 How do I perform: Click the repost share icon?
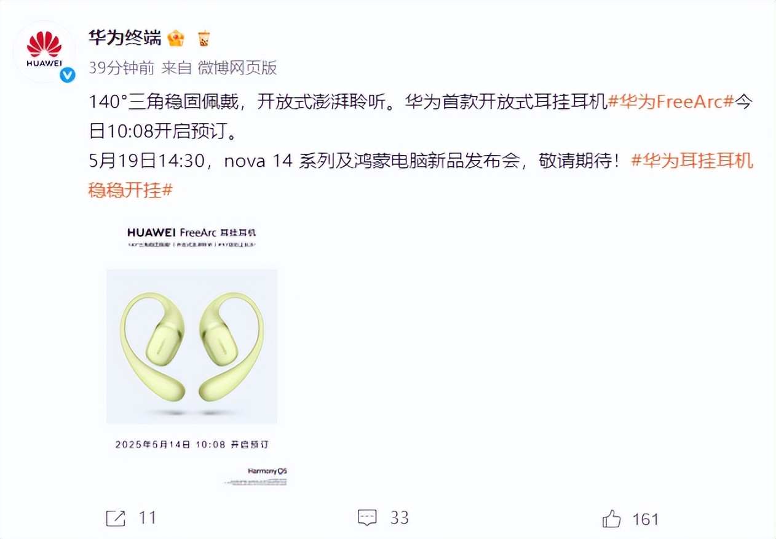(116, 518)
